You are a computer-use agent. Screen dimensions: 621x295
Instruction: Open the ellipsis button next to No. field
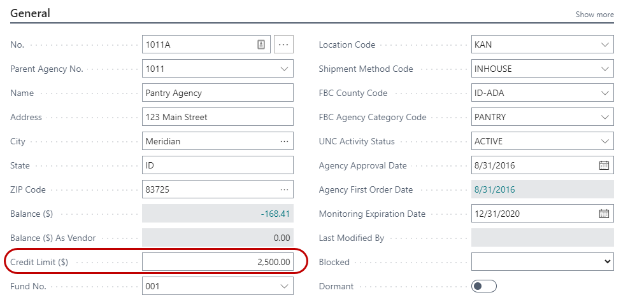coord(283,45)
